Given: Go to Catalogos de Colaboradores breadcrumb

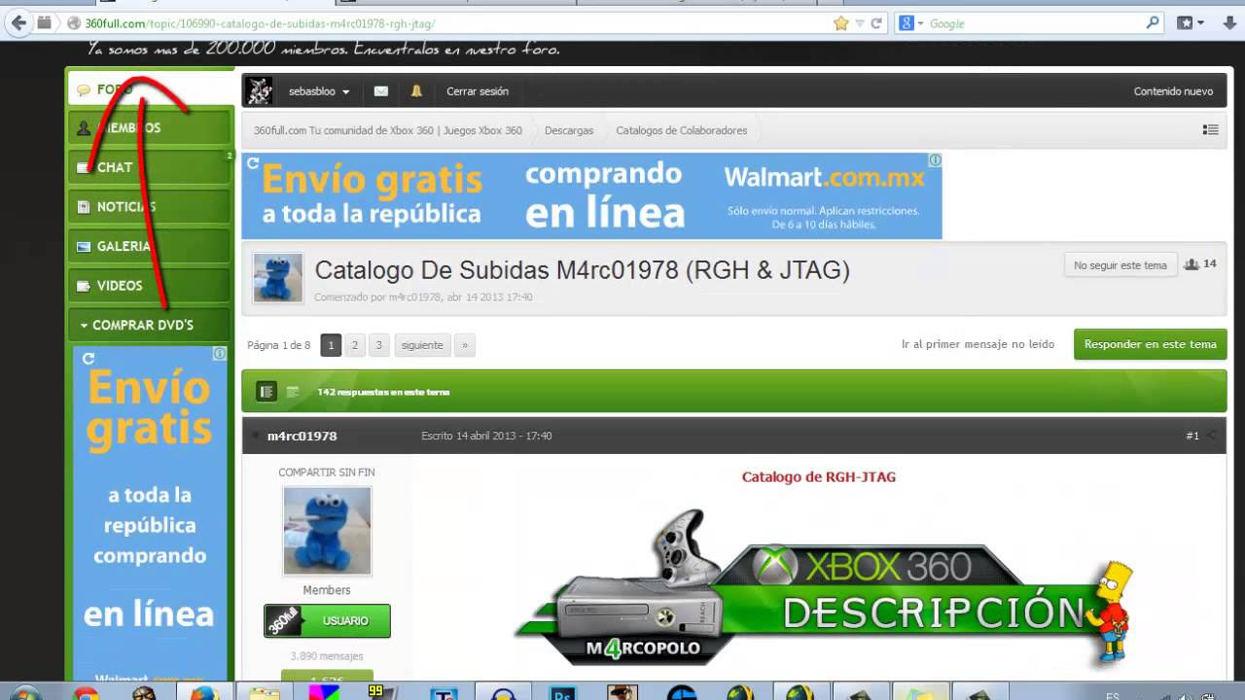Looking at the screenshot, I should (682, 130).
